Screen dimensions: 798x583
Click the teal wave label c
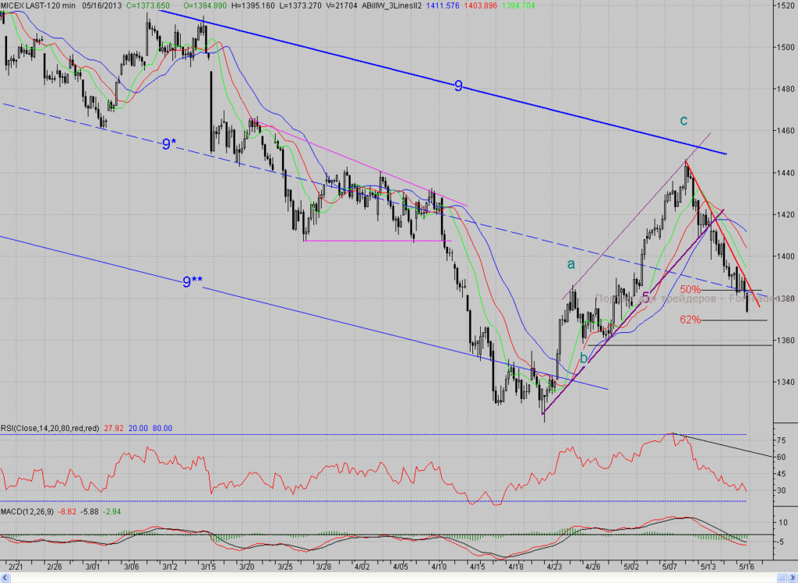[x=684, y=120]
